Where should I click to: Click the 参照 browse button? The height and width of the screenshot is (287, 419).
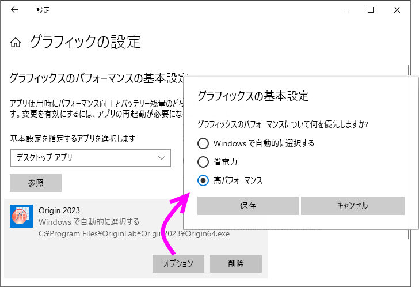click(x=36, y=183)
